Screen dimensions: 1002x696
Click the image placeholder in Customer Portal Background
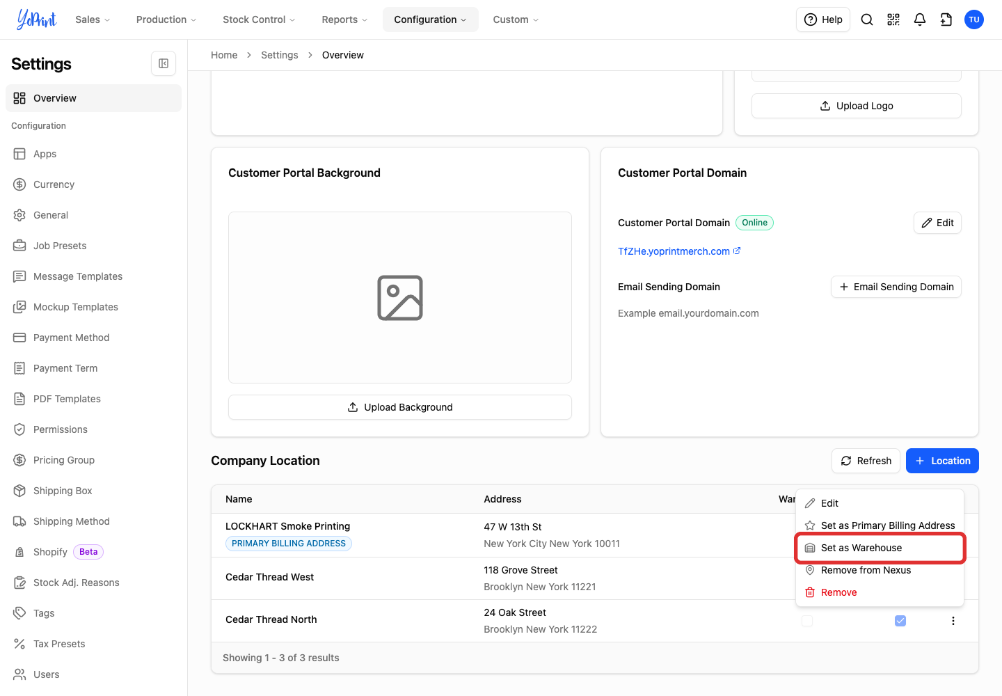click(x=400, y=298)
